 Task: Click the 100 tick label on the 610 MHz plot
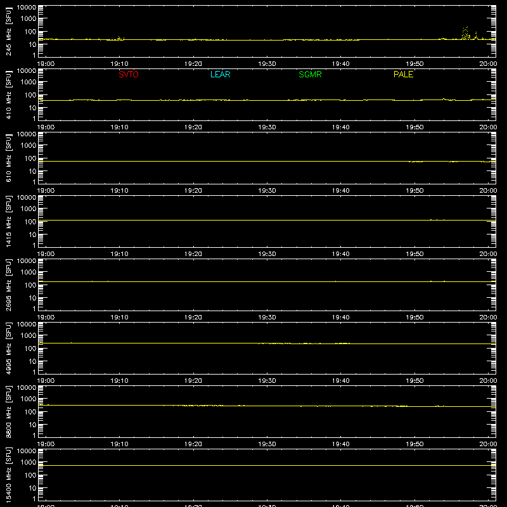point(30,158)
